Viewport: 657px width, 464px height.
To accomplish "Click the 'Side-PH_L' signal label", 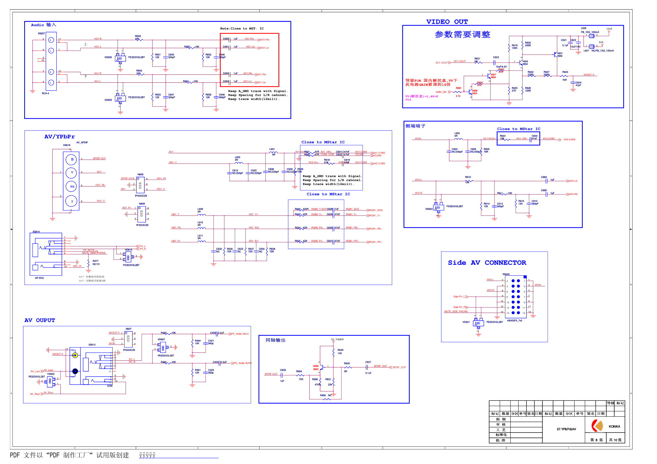I will [459, 297].
